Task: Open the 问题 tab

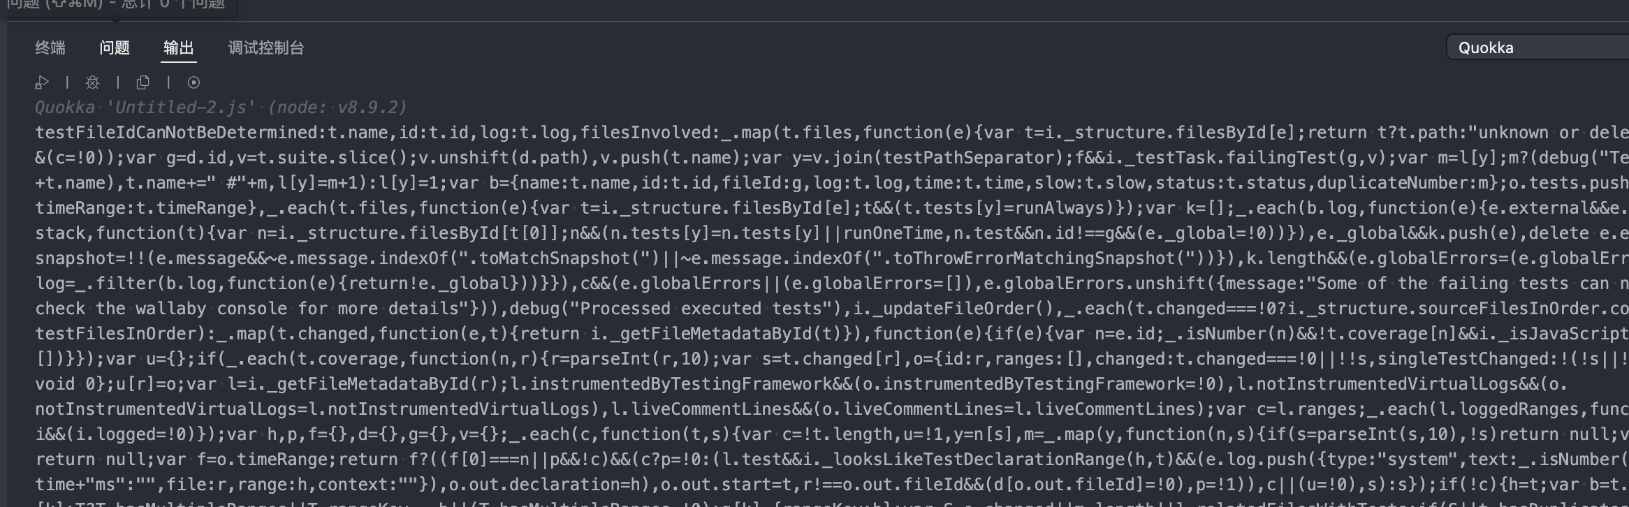Action: pos(115,47)
